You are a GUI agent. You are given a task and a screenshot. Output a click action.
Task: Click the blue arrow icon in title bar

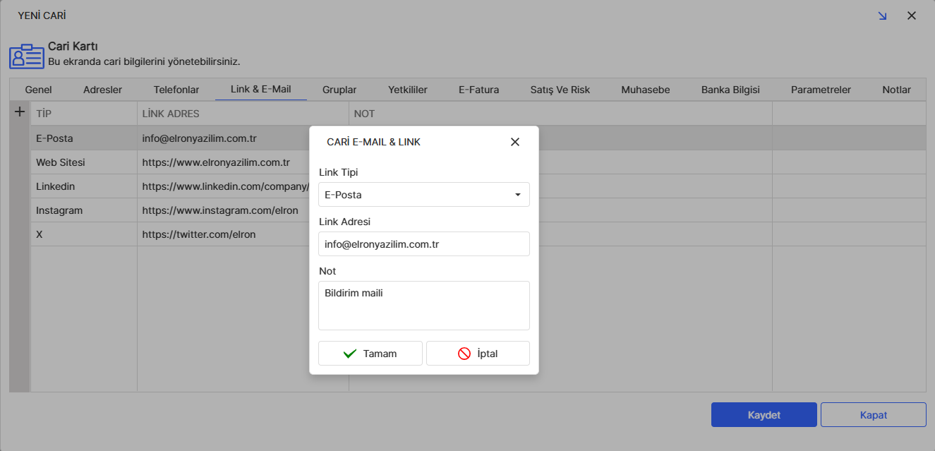click(882, 16)
